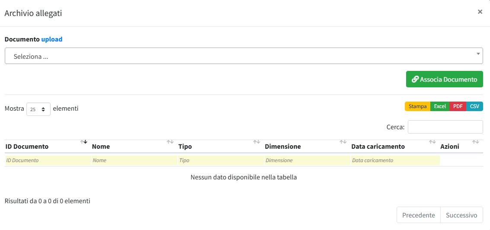Click sort arrows in Data caricamento column
The image size is (490, 230).
tap(432, 142)
